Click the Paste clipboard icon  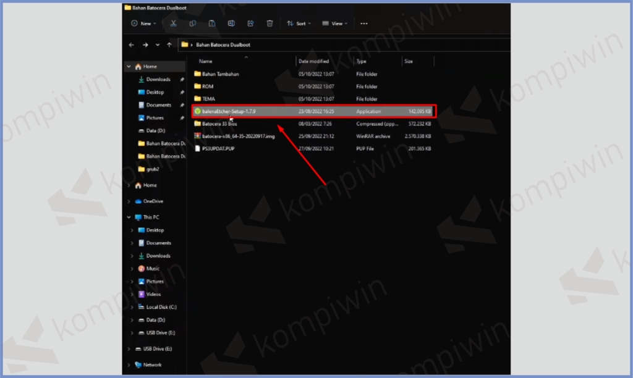212,23
